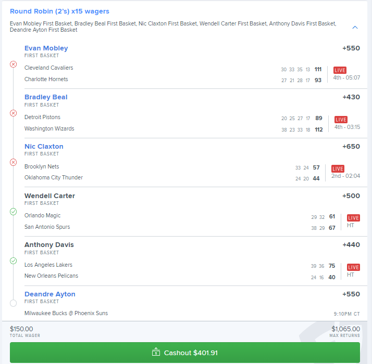Click the Pistons total score 89

[x=319, y=118]
